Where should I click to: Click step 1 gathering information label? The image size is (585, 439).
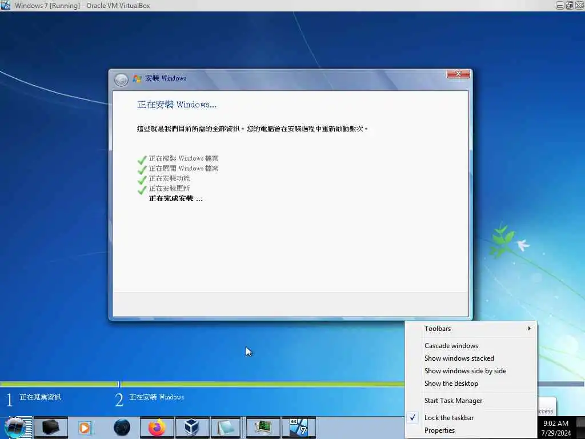pyautogui.click(x=40, y=397)
